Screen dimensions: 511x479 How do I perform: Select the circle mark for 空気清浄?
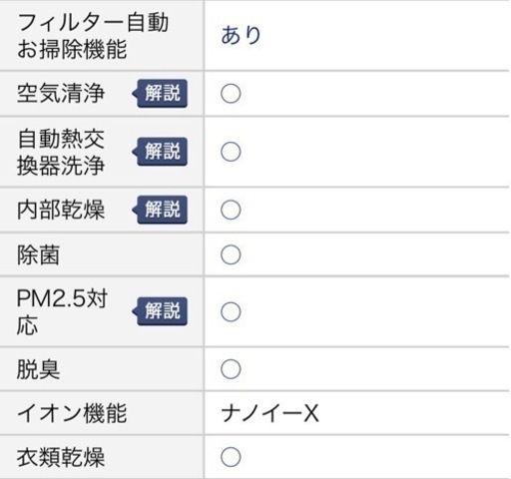pyautogui.click(x=231, y=94)
